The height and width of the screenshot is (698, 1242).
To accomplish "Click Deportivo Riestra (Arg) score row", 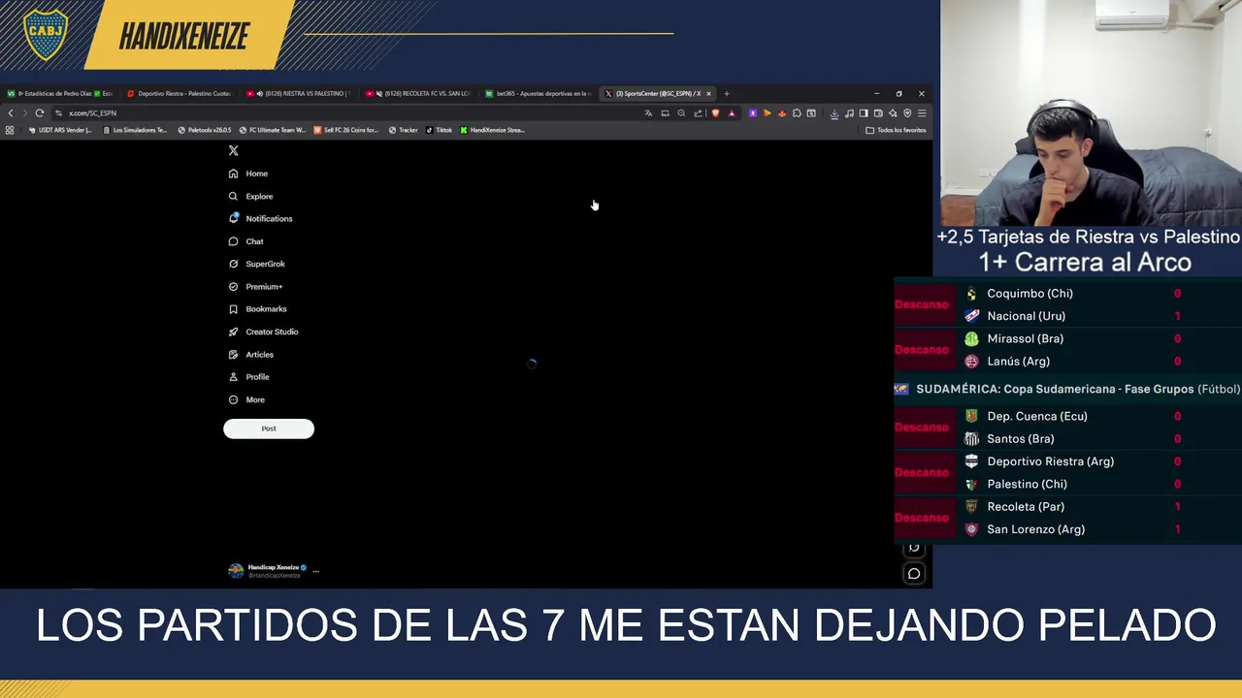I will [1067, 461].
